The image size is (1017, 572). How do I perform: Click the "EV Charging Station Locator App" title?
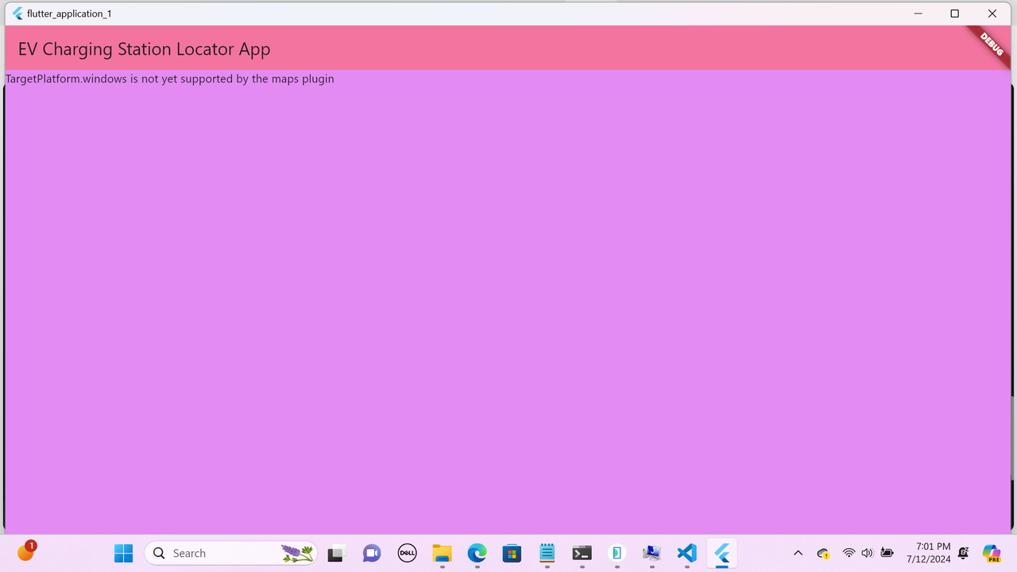[145, 49]
